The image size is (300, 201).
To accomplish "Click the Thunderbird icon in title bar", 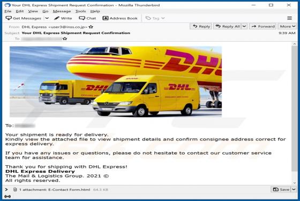I will pyautogui.click(x=7, y=5).
